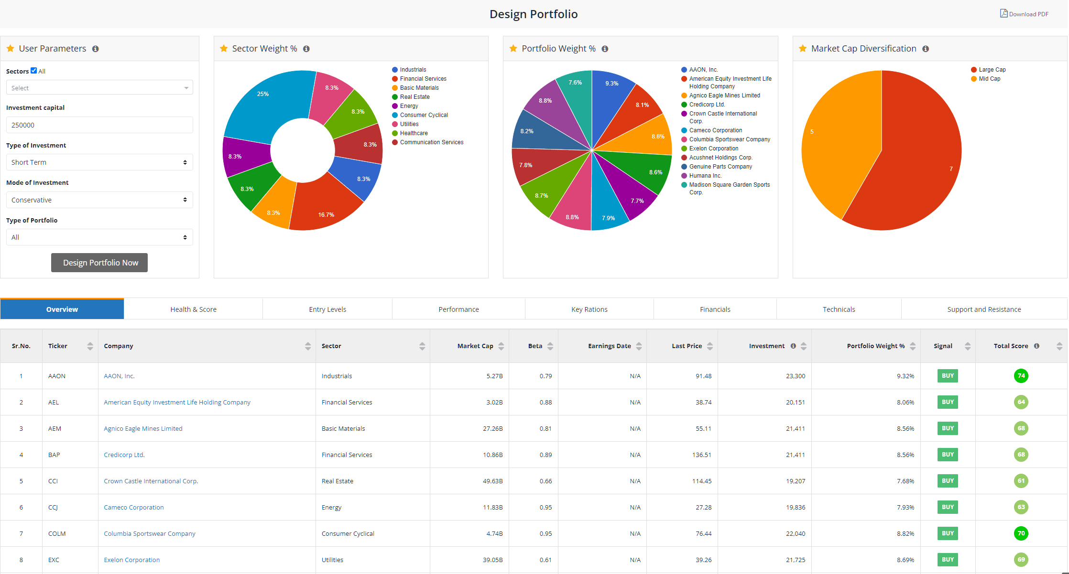Click the Total Score column info icon
This screenshot has height=574, width=1069.
tap(1036, 346)
